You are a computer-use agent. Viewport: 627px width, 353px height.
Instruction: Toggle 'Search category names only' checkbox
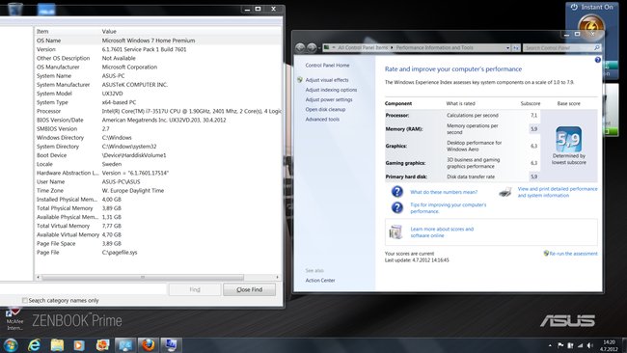coord(25,300)
